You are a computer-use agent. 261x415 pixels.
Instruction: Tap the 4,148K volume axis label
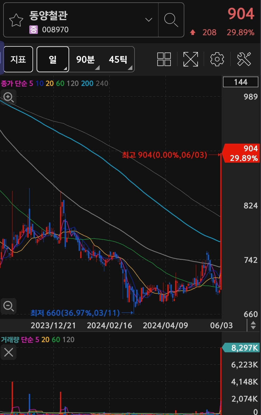coord(244,382)
